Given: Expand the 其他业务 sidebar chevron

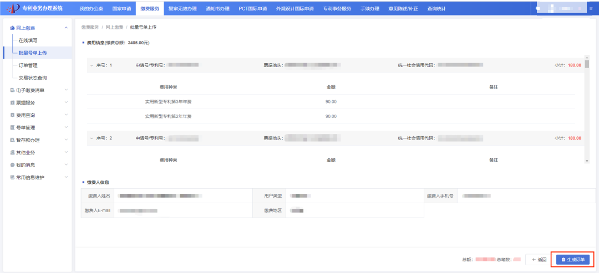Looking at the screenshot, I should click(x=67, y=152).
